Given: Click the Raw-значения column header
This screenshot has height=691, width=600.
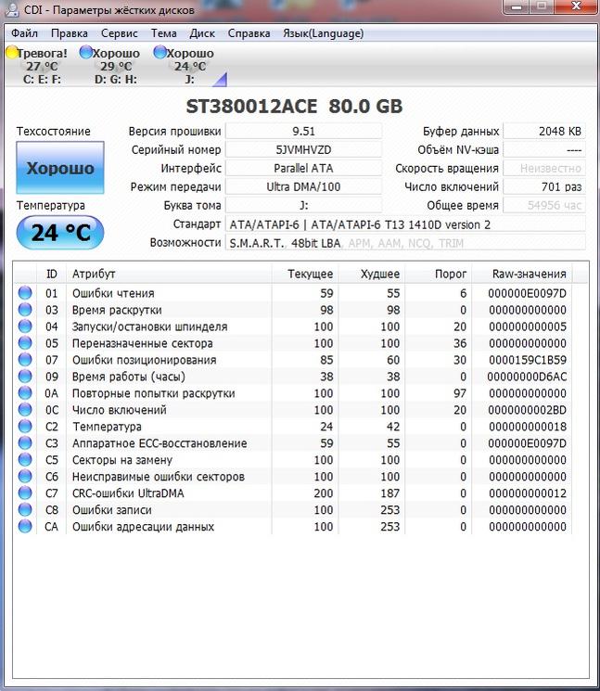Looking at the screenshot, I should (521, 274).
